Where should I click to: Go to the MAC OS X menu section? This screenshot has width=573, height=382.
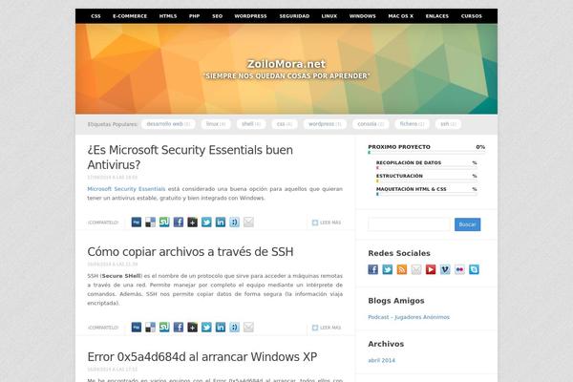pyautogui.click(x=401, y=16)
